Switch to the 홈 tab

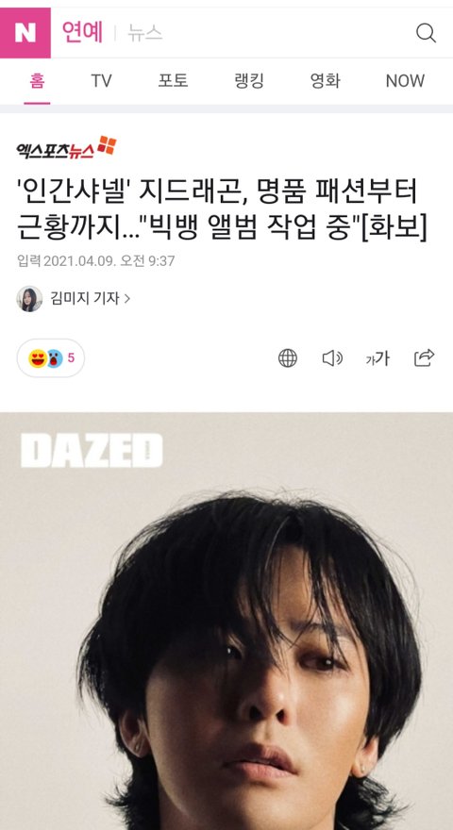tap(37, 81)
